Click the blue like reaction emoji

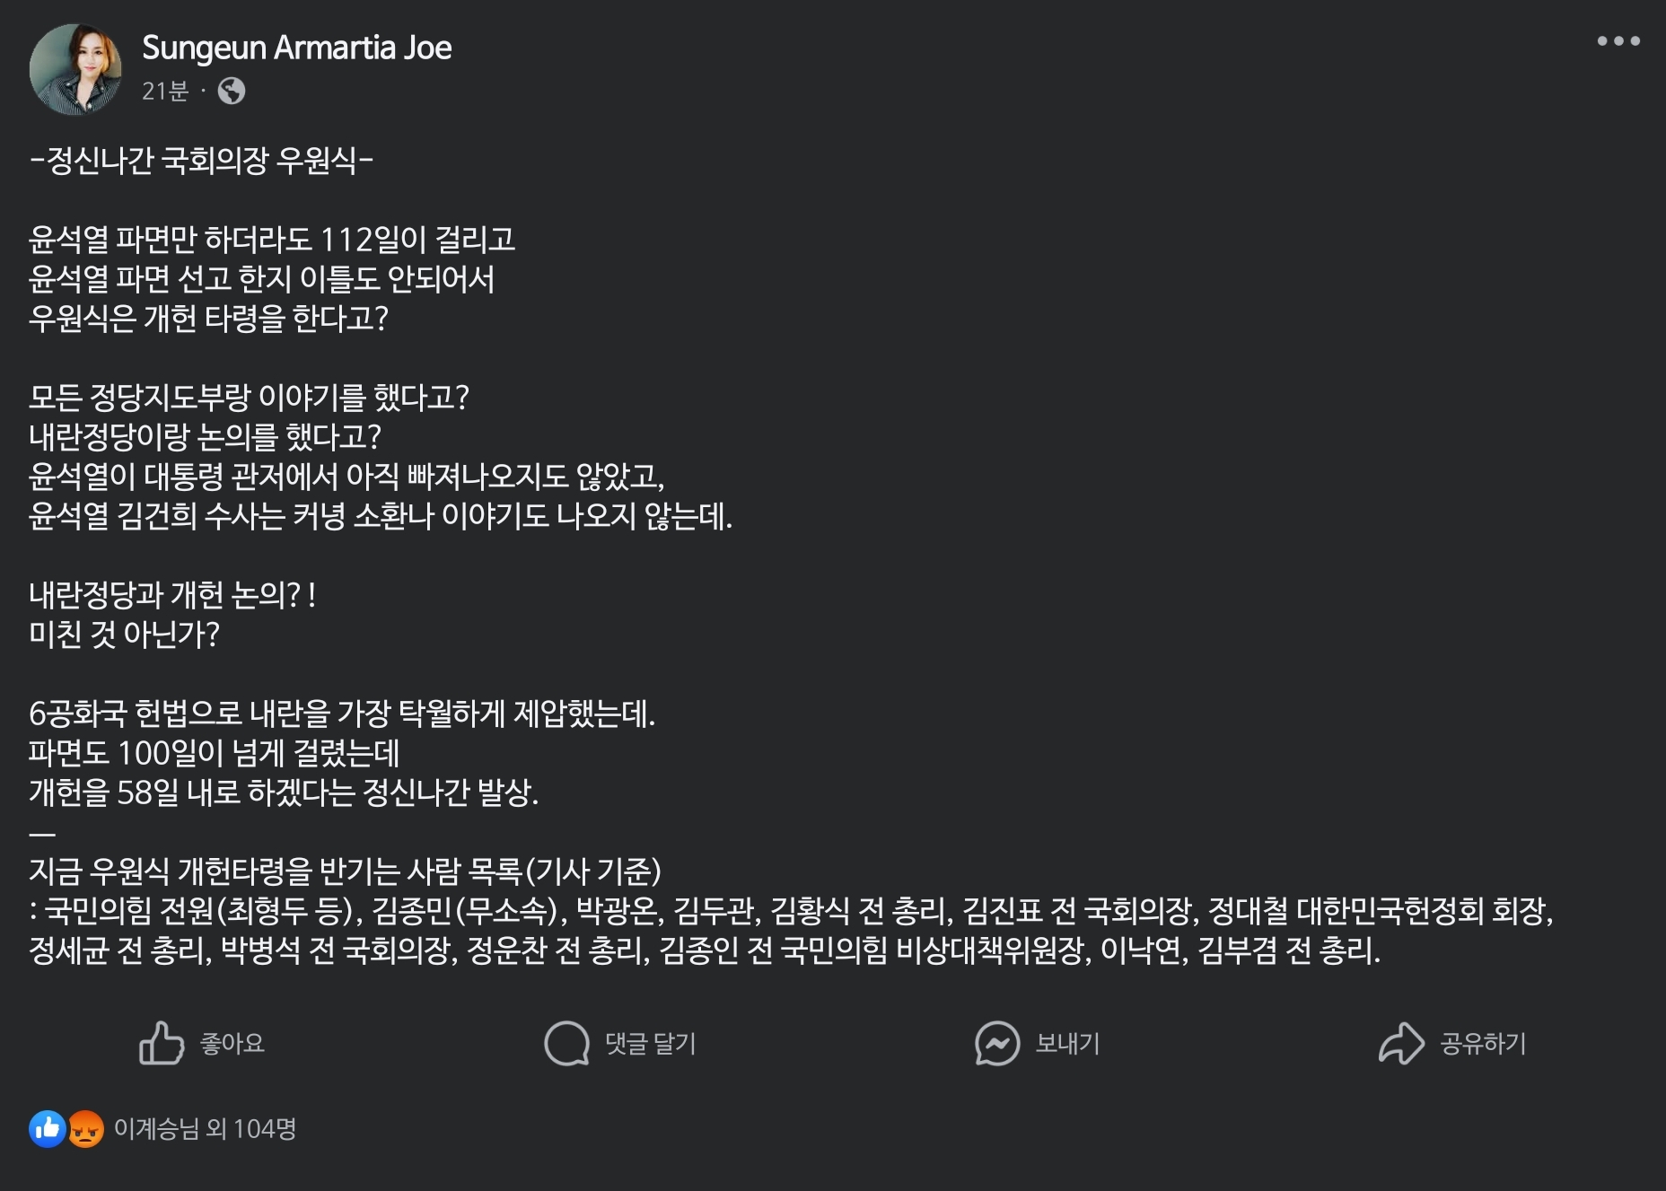click(x=47, y=1128)
